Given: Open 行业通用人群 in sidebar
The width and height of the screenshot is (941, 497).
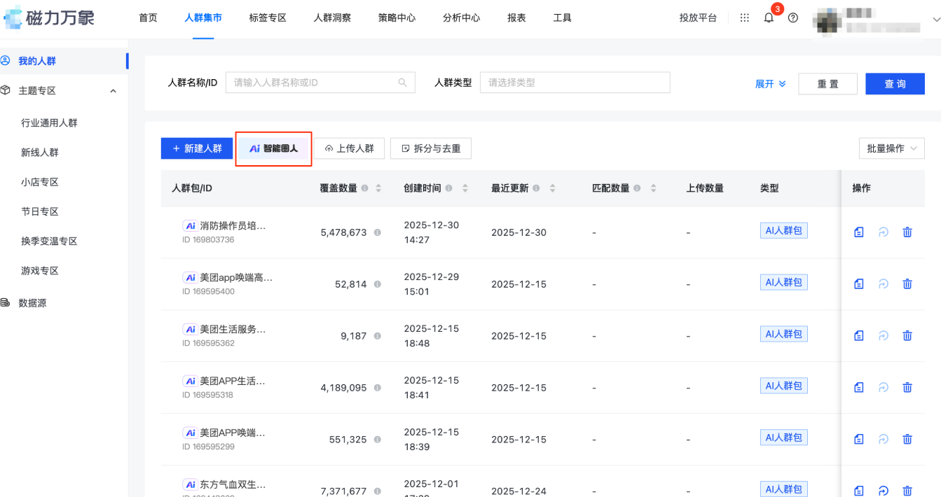Looking at the screenshot, I should 49,123.
